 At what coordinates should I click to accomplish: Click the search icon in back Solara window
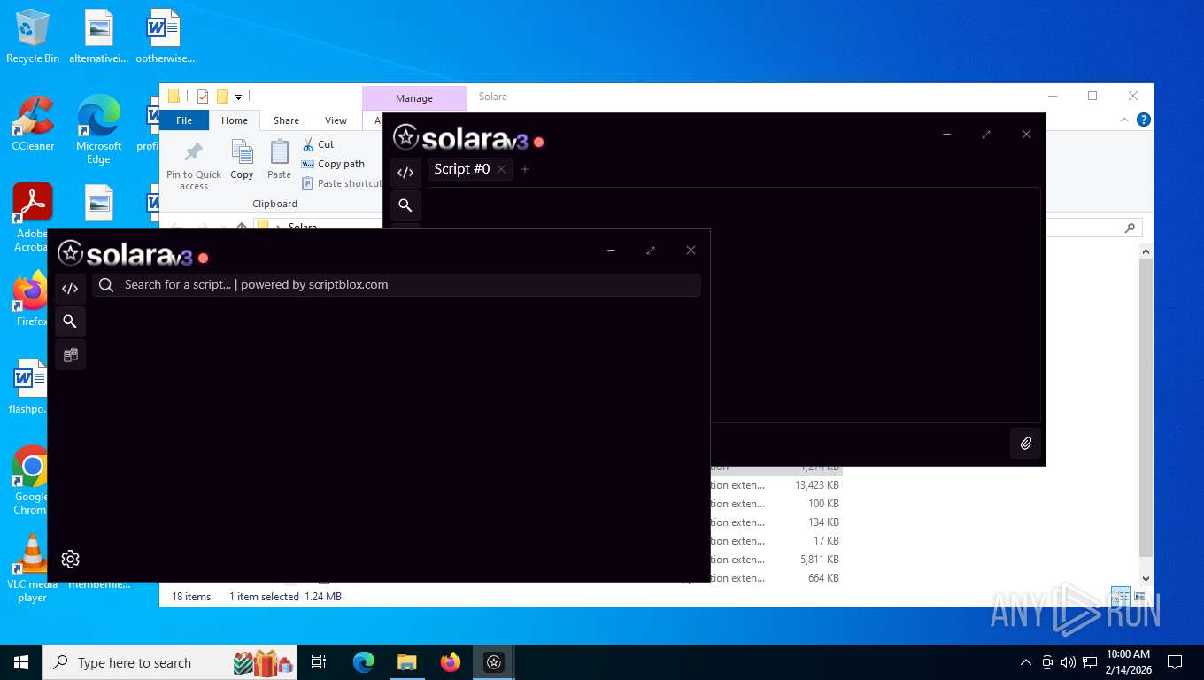pyautogui.click(x=405, y=205)
